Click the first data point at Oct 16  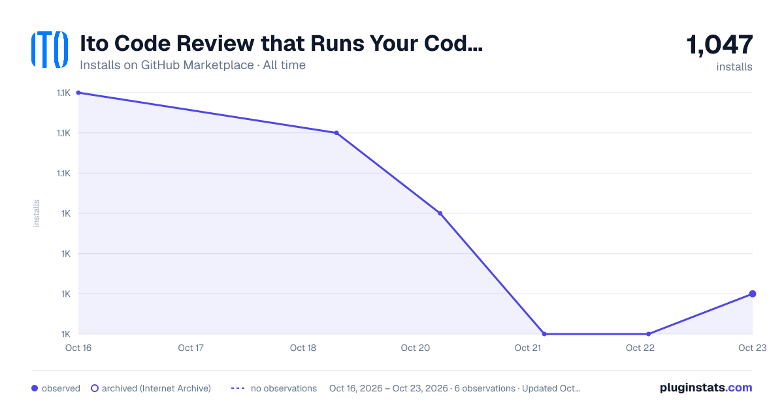tap(78, 93)
